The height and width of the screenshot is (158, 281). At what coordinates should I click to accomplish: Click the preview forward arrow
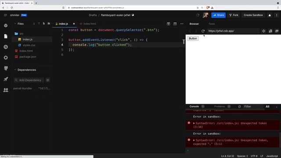(196, 31)
